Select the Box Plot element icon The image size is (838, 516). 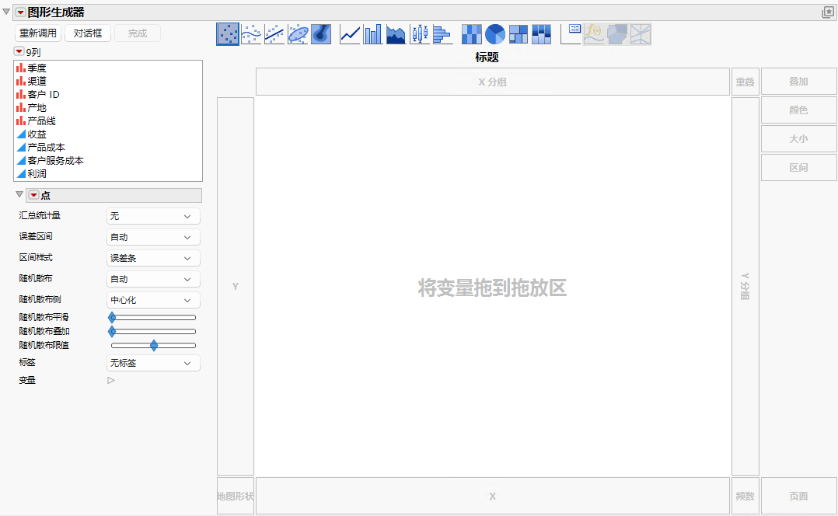tap(420, 34)
